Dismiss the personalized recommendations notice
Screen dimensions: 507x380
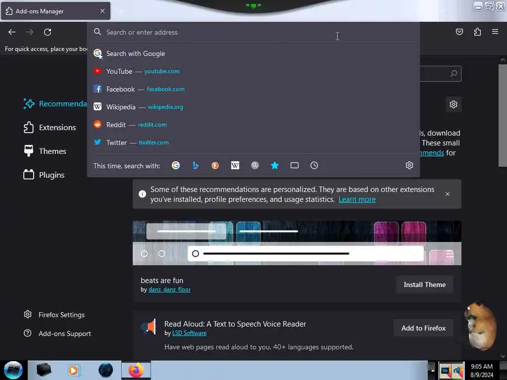pyautogui.click(x=447, y=194)
